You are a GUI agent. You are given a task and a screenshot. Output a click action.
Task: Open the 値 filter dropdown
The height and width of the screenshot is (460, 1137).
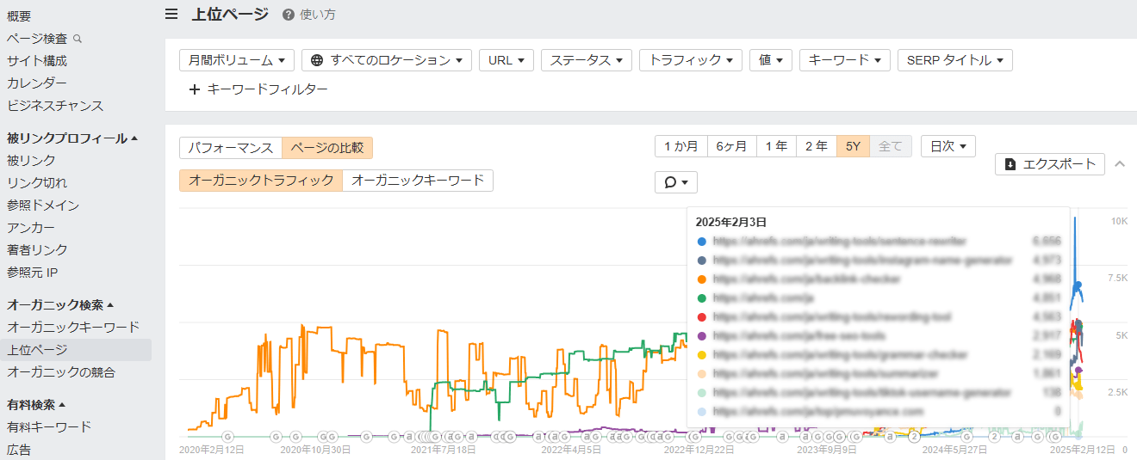click(771, 60)
